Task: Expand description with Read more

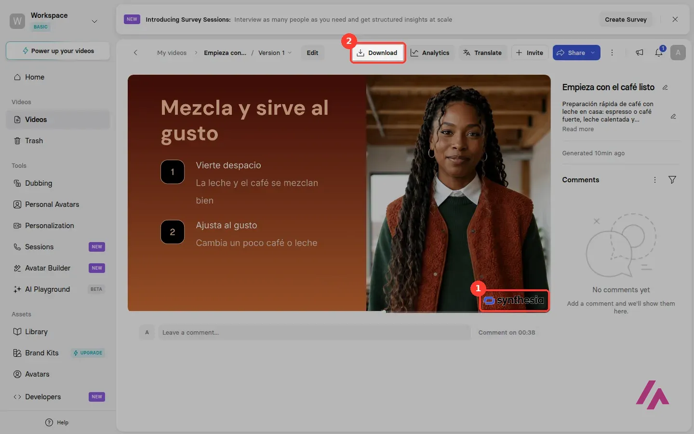Action: (x=578, y=129)
